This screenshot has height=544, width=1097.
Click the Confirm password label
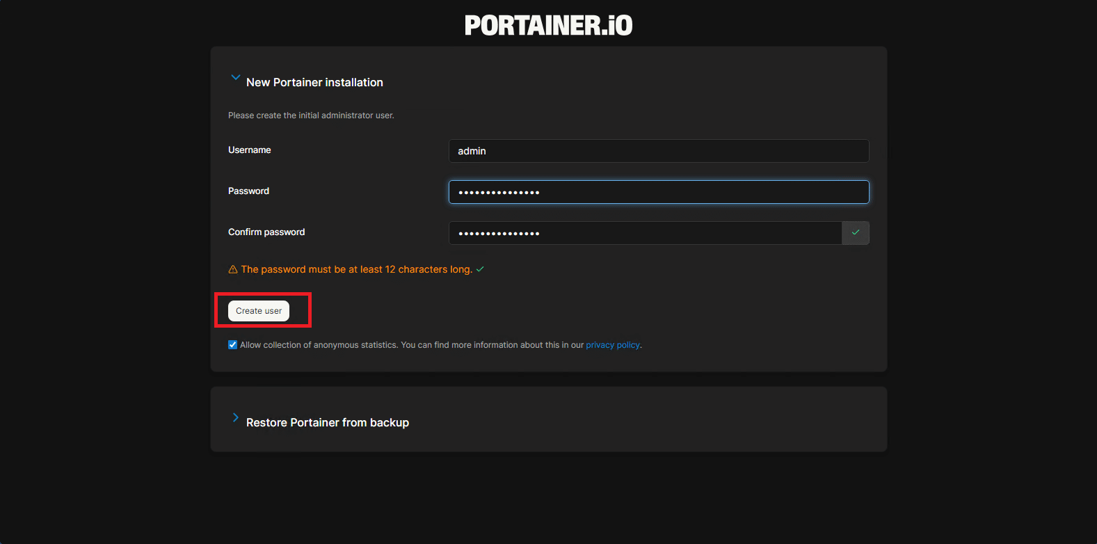pos(266,232)
